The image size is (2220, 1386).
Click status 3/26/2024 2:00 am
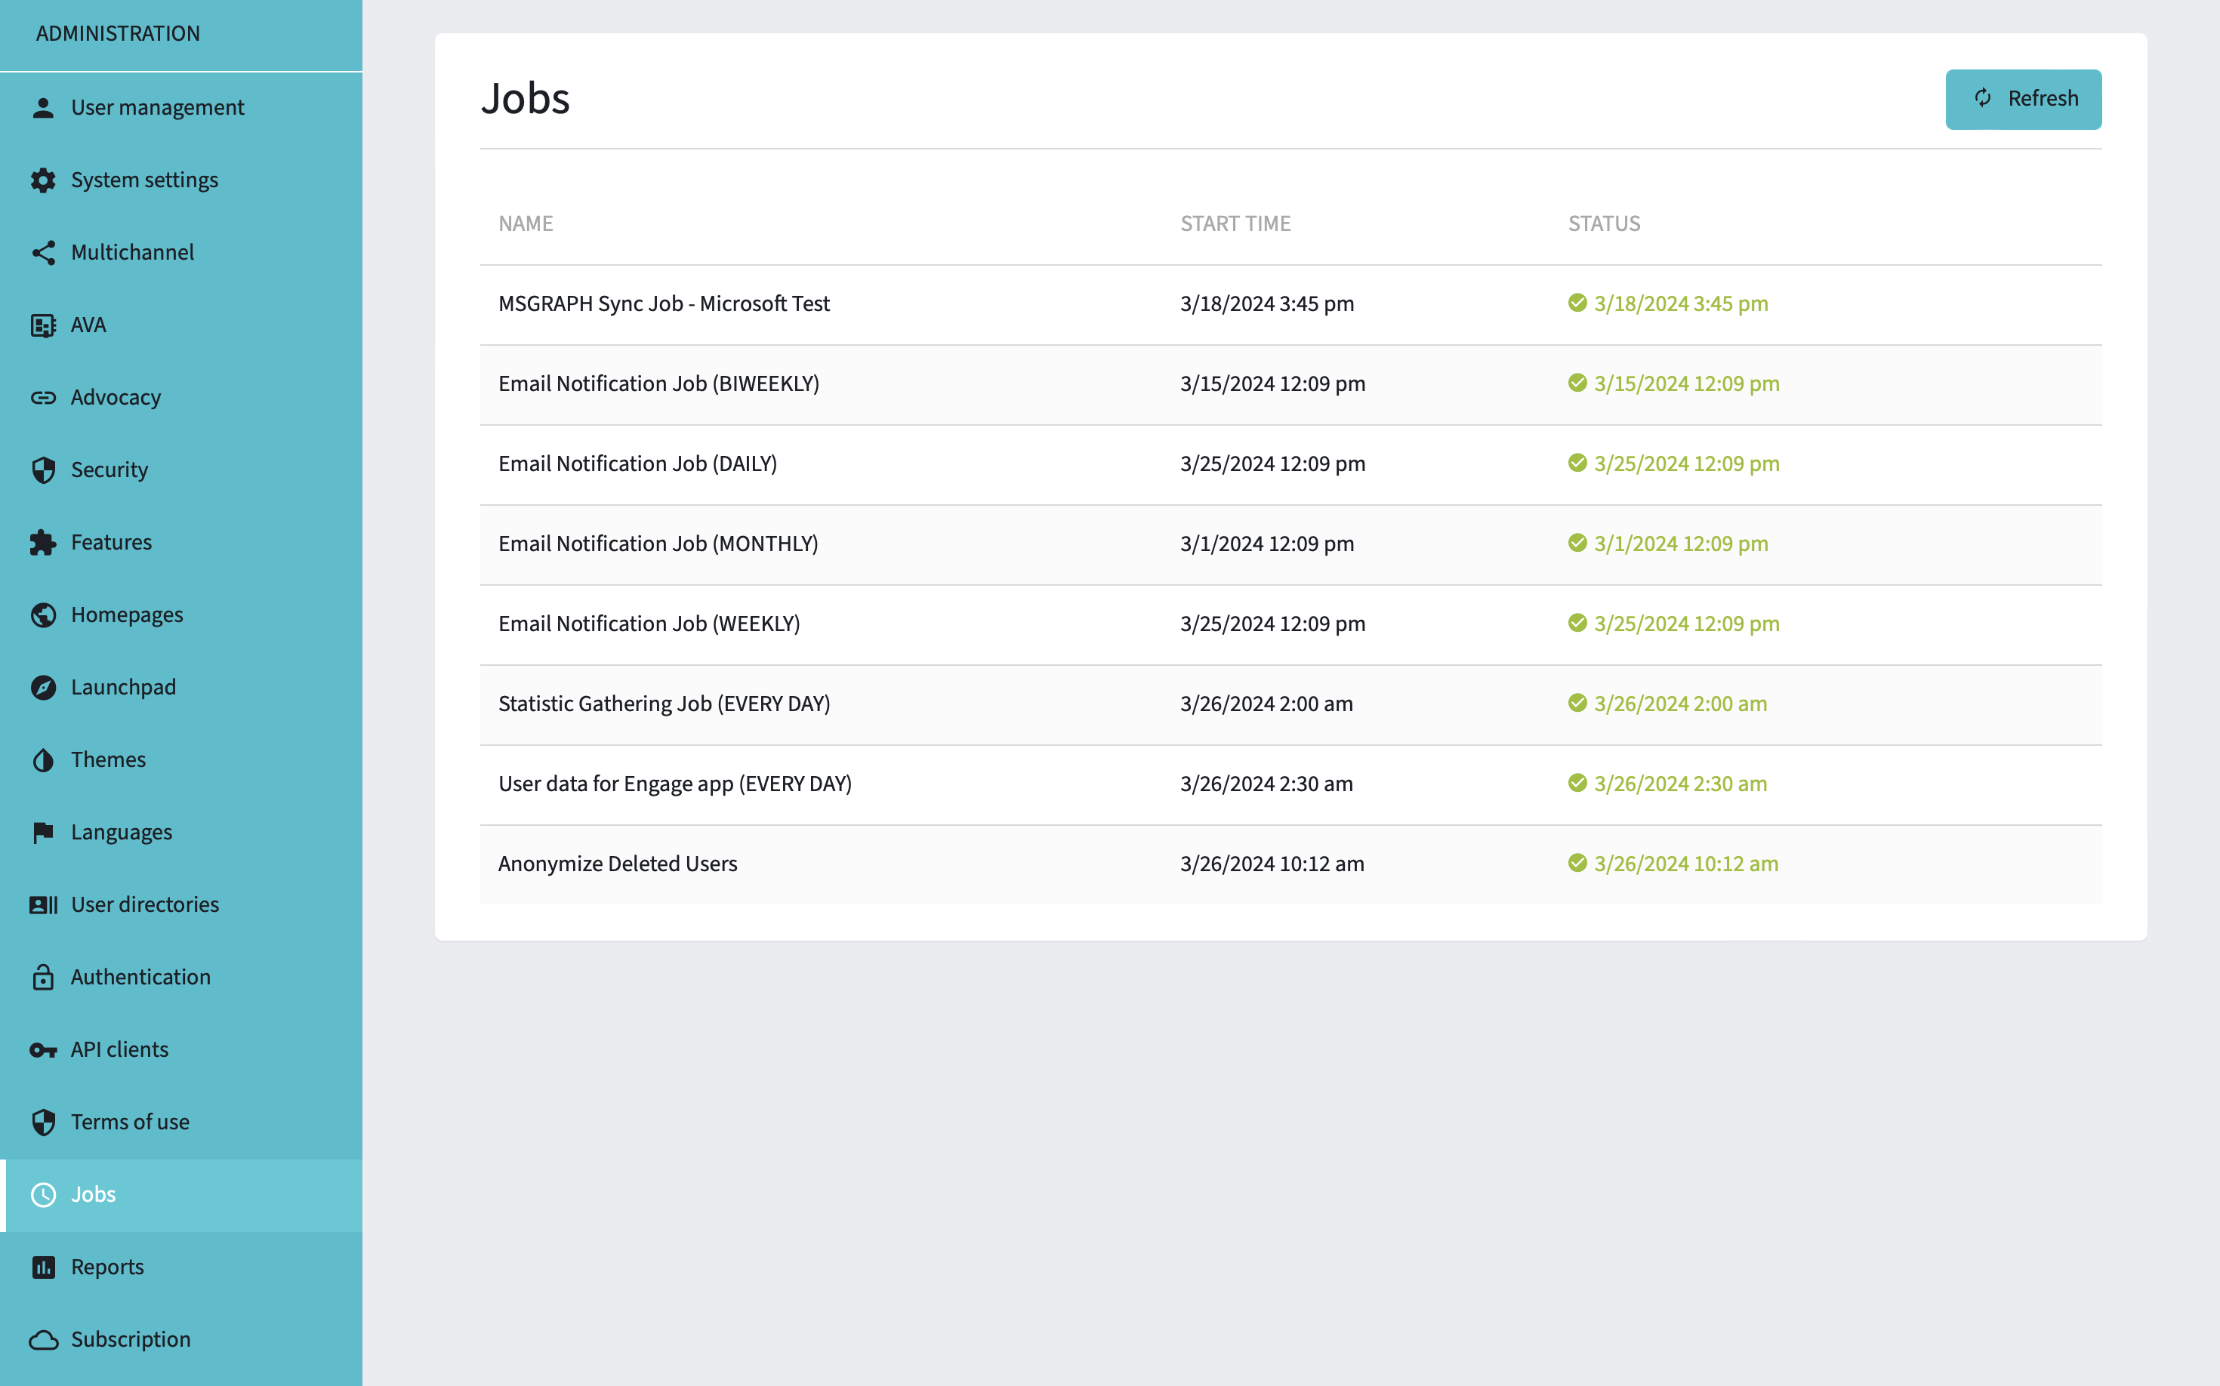(x=1680, y=703)
